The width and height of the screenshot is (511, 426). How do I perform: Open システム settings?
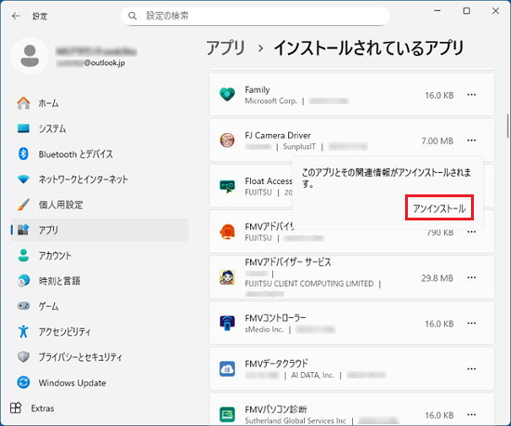(99, 128)
